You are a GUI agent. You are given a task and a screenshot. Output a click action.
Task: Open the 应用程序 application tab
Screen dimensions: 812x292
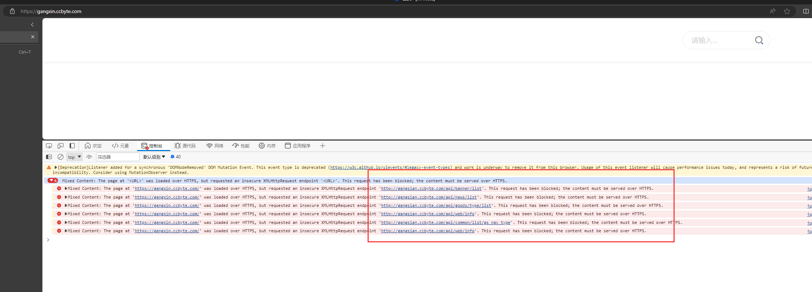click(x=298, y=146)
